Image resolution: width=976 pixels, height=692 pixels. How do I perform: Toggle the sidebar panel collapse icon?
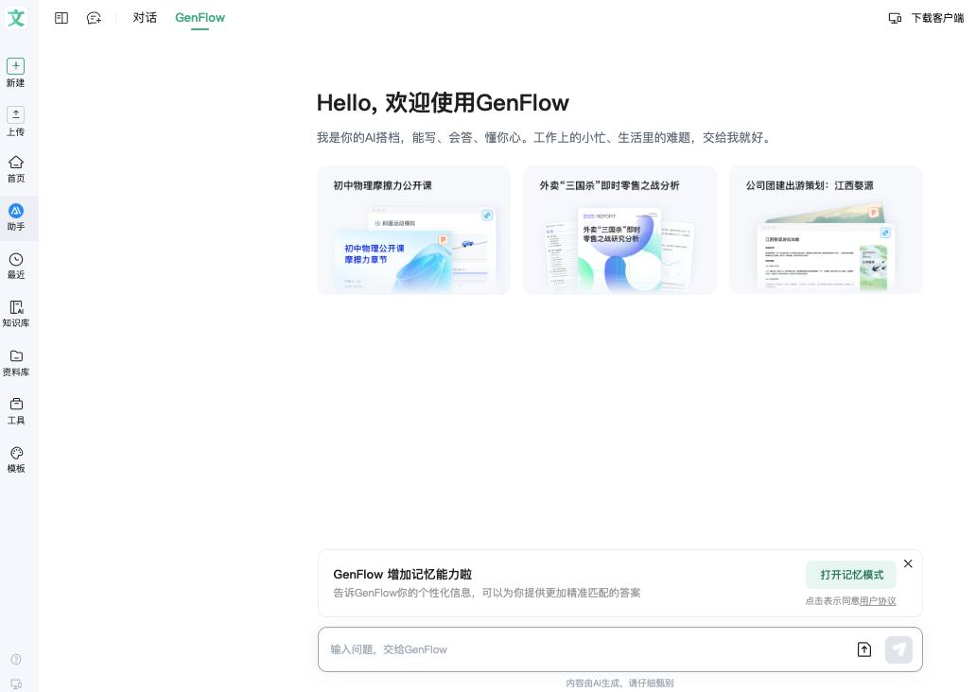[61, 18]
